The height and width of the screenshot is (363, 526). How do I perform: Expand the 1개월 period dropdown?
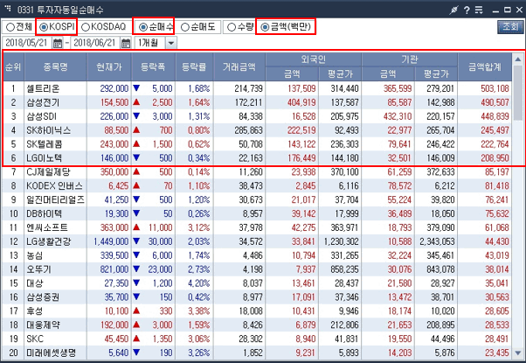(x=171, y=43)
